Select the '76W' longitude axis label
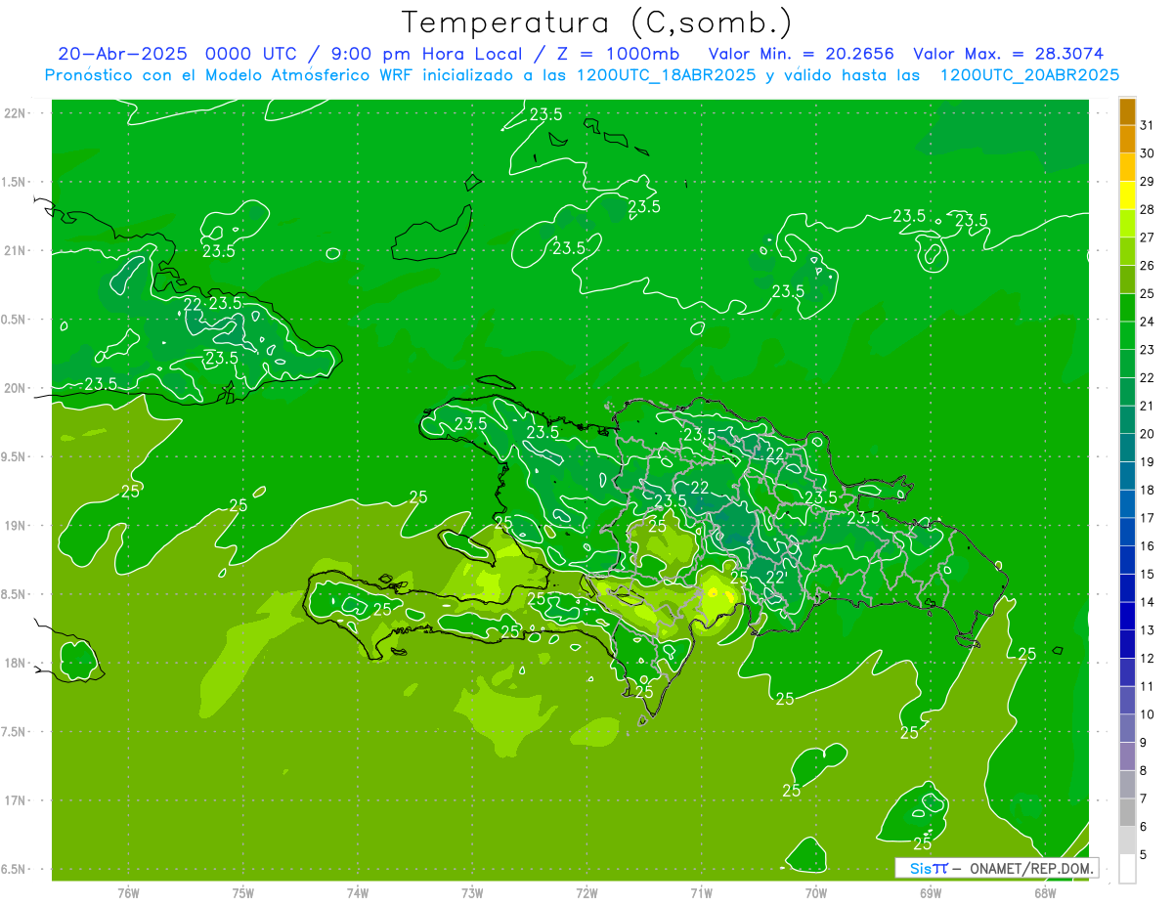 tap(128, 893)
